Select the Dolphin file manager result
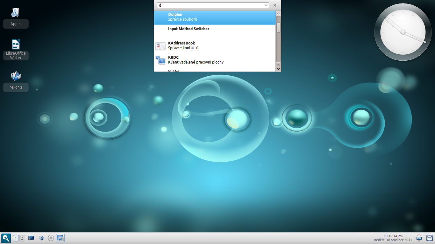The width and height of the screenshot is (435, 244). pyautogui.click(x=215, y=18)
